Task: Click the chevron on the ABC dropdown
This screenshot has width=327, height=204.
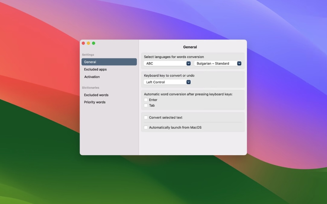Action: tap(188, 63)
